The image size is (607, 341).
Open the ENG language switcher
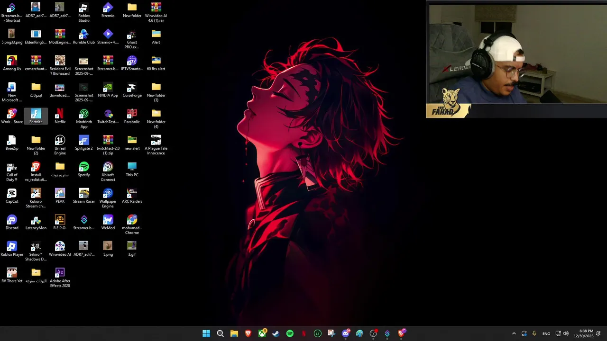point(546,333)
